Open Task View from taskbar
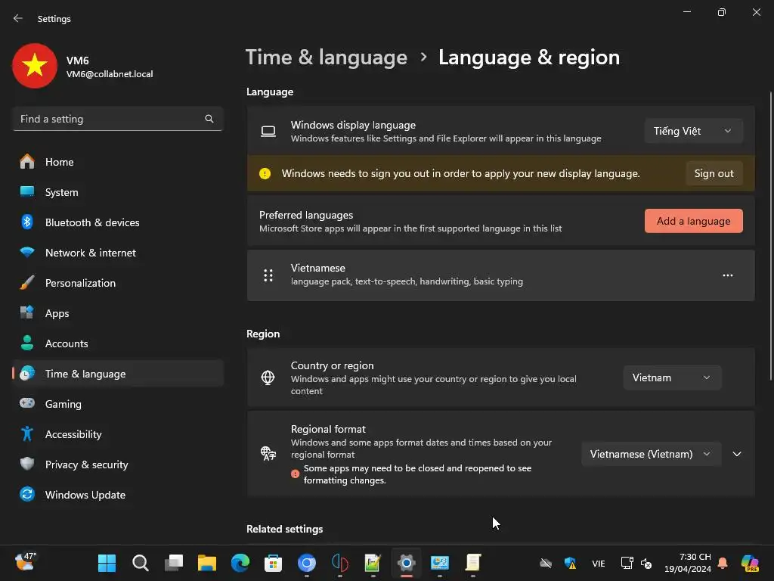774x581 pixels. (x=174, y=563)
